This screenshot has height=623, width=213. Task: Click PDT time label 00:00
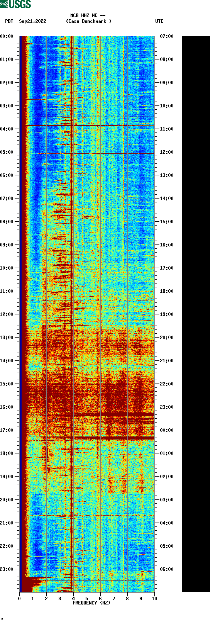(7, 36)
